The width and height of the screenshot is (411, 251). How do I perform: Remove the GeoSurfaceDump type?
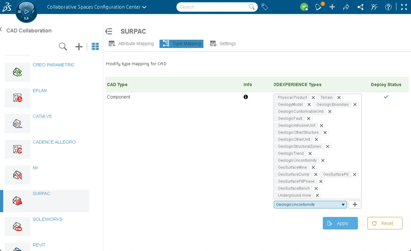tap(316, 174)
